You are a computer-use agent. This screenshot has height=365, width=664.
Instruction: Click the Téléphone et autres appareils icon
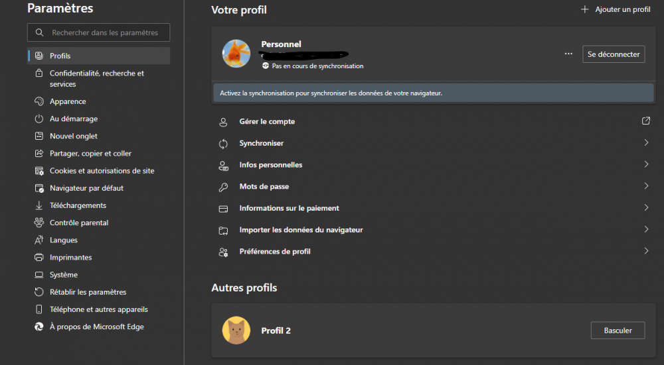[39, 309]
